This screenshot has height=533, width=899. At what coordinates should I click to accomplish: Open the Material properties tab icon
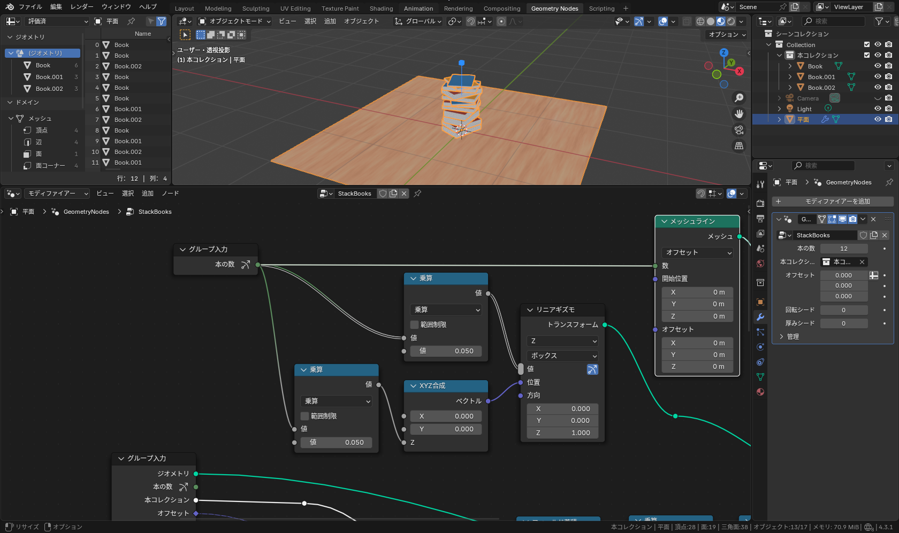tap(760, 392)
